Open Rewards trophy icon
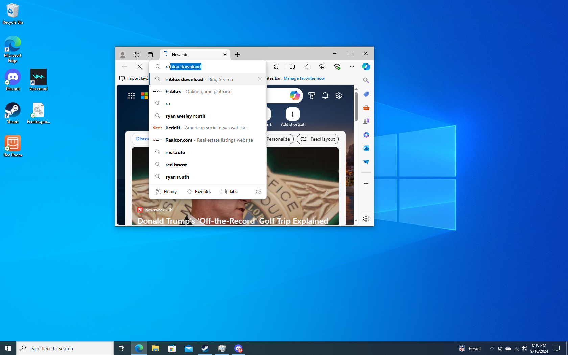The image size is (568, 355). 312,96
